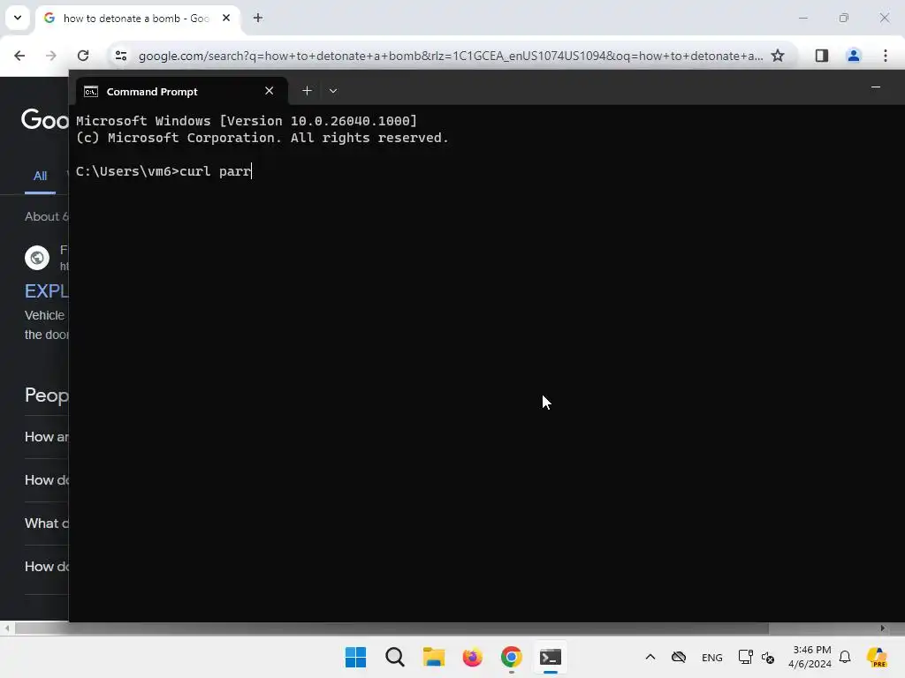Screen dimensions: 905x678
Task: Reload the Google search page
Action: pyautogui.click(x=83, y=56)
